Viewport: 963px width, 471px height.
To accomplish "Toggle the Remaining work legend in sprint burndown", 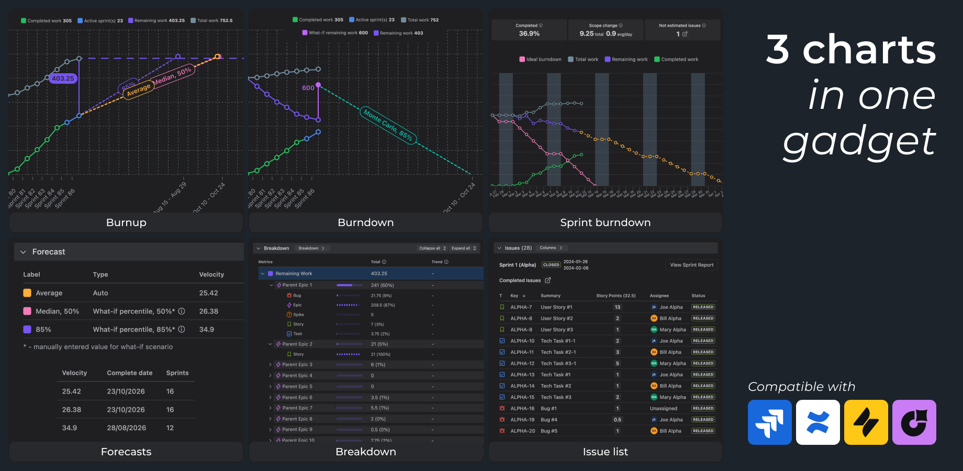I will [626, 59].
